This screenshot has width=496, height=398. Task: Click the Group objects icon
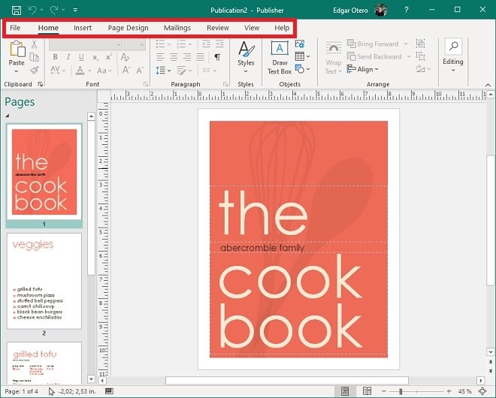pyautogui.click(x=420, y=44)
